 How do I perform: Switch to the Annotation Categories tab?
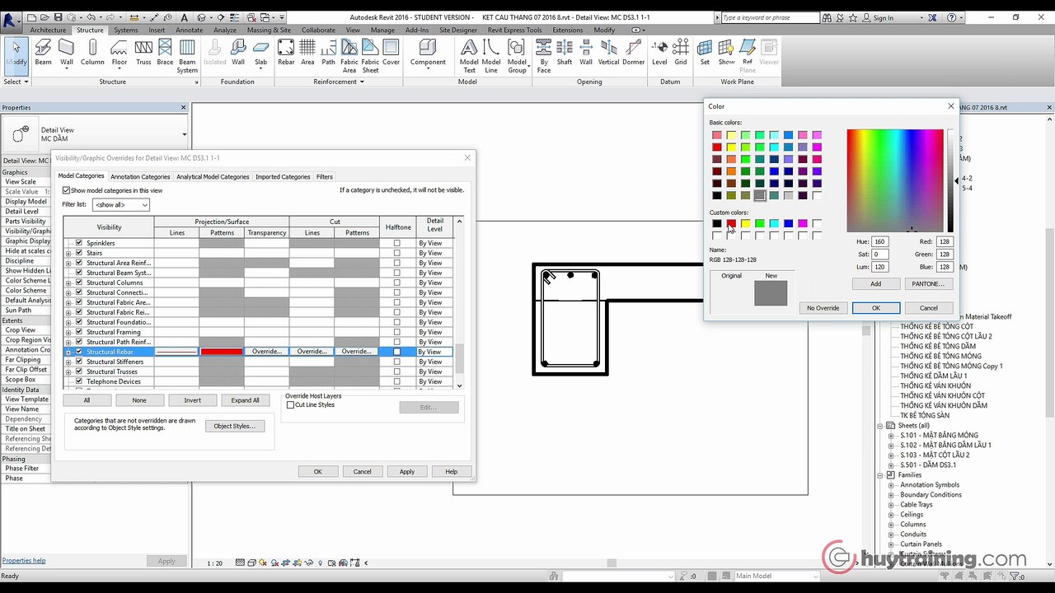140,176
